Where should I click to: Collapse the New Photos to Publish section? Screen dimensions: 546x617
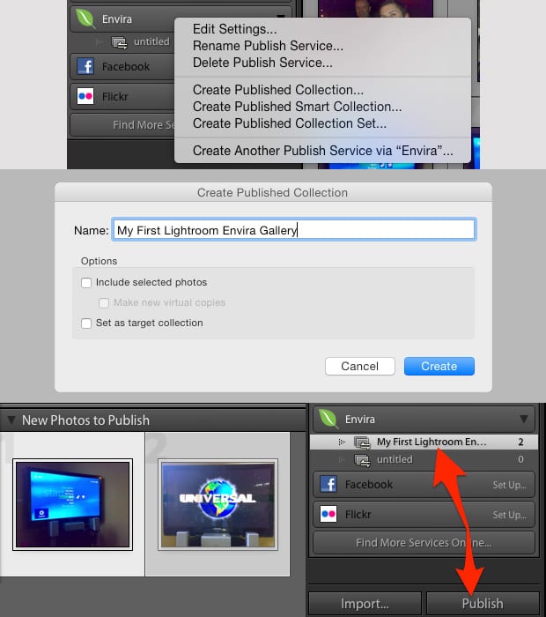coord(11,420)
